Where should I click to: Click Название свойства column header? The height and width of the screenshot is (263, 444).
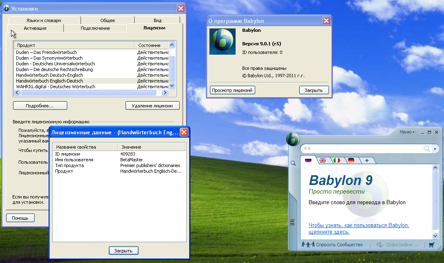[85, 147]
